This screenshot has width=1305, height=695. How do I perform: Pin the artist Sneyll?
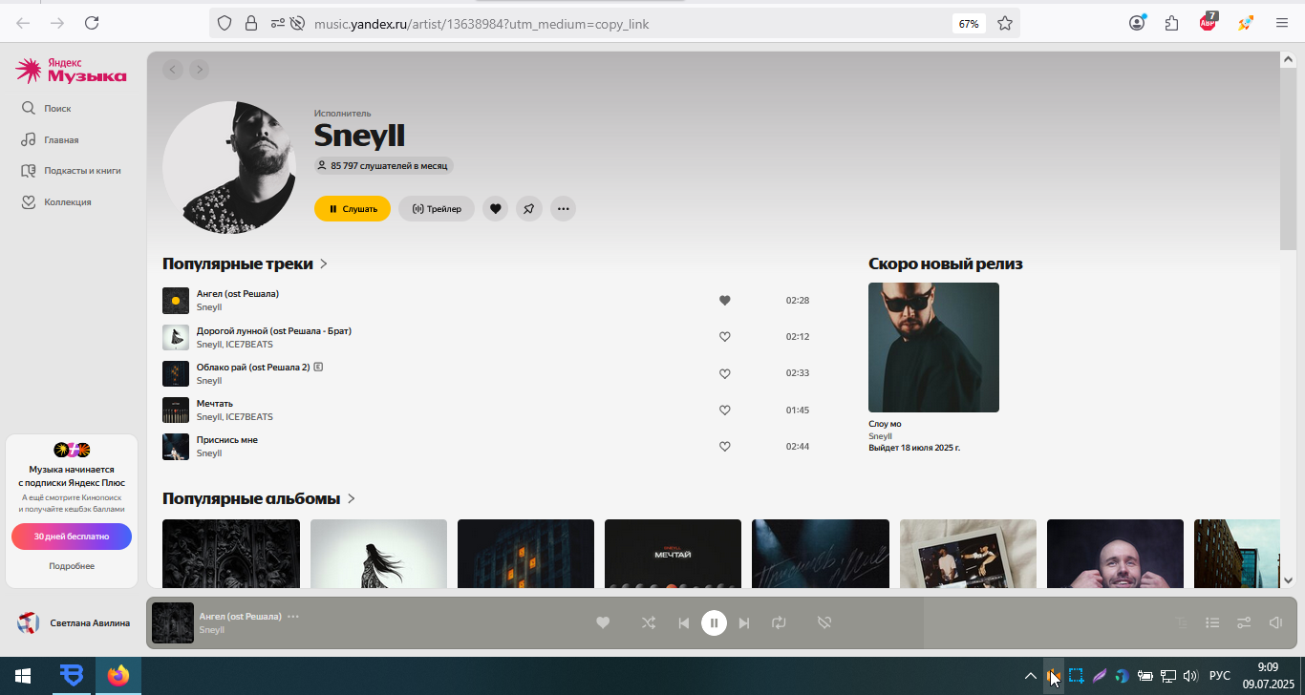tap(529, 208)
